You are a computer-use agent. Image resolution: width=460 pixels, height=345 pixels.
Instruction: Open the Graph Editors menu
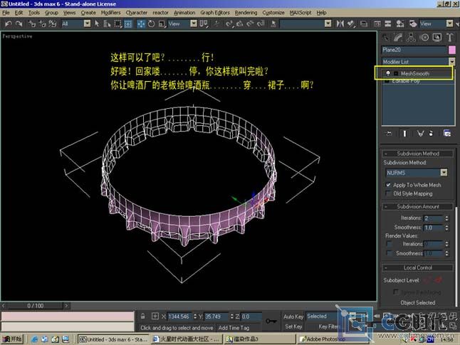click(x=215, y=13)
